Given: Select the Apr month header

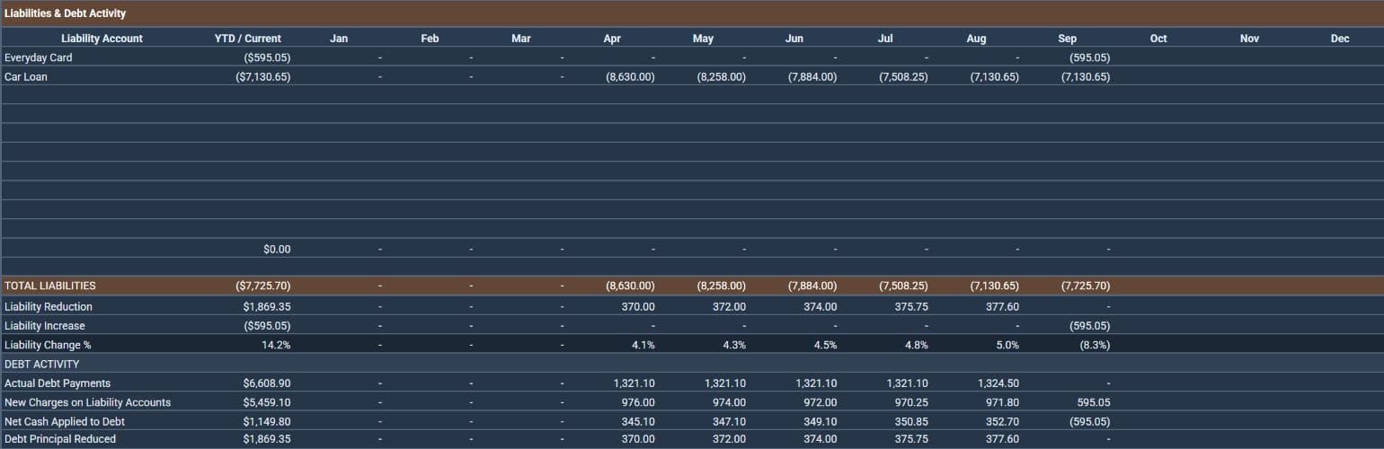Looking at the screenshot, I should click(x=612, y=39).
